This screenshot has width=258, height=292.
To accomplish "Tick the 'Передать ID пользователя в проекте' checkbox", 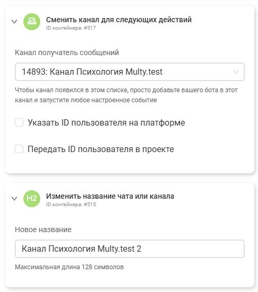I will (19, 149).
